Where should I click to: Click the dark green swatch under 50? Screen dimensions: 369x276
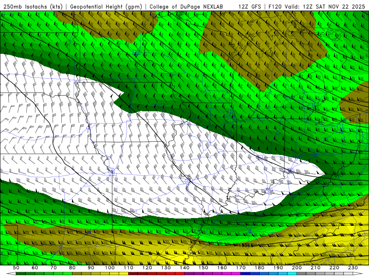pyautogui.click(x=21, y=274)
